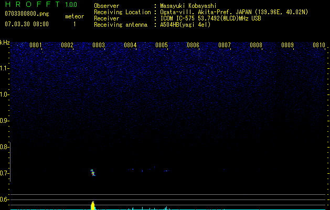Screen dimensions: 330x210
Task: Click the 0801 time marker
Action: coord(36,45)
